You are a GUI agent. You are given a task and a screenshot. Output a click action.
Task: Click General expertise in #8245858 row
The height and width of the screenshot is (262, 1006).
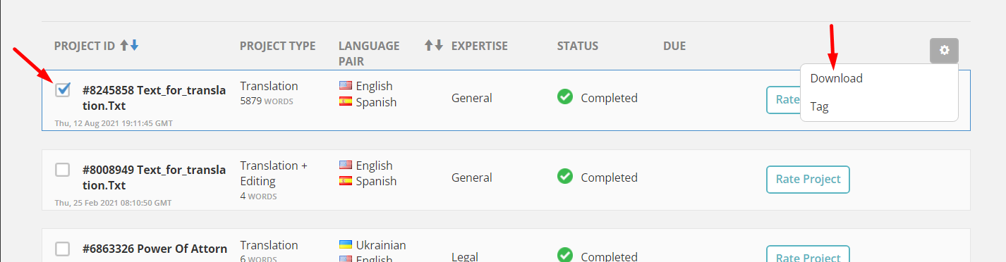click(472, 98)
